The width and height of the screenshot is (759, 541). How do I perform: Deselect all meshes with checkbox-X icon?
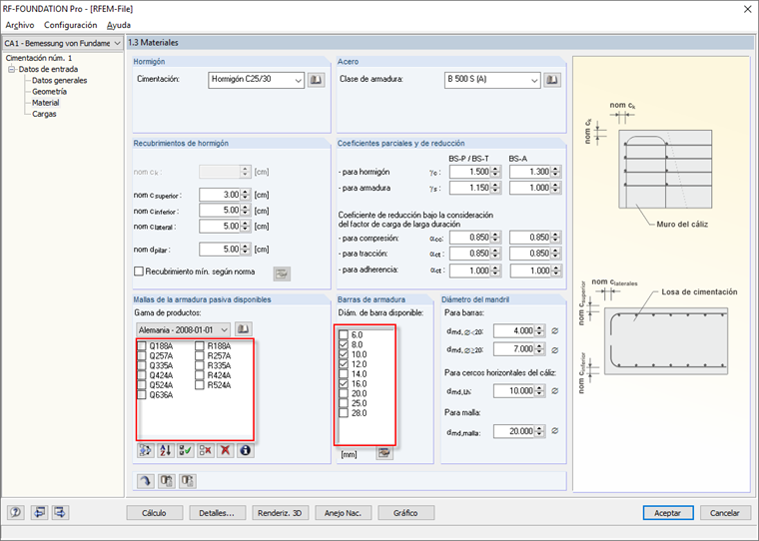tap(206, 450)
